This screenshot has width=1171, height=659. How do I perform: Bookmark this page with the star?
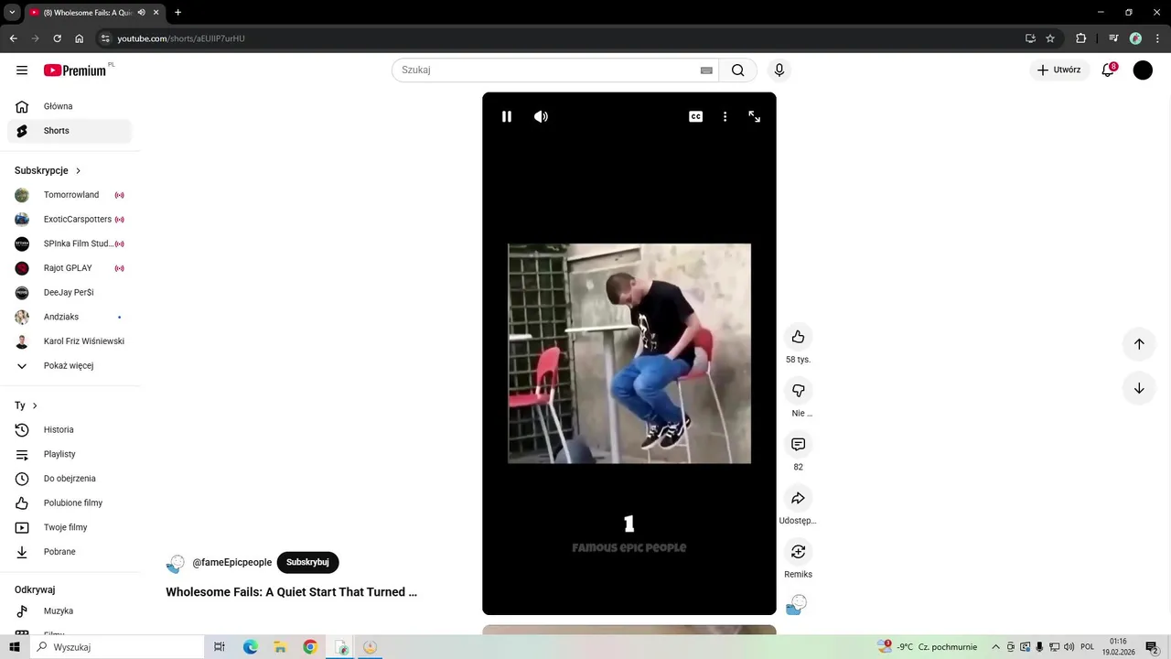1050,38
